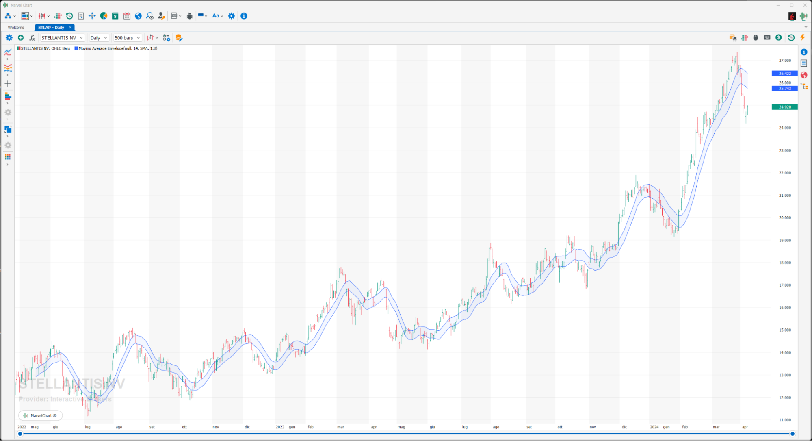Open the user key login icon
The width and height of the screenshot is (812, 441).
tap(161, 16)
